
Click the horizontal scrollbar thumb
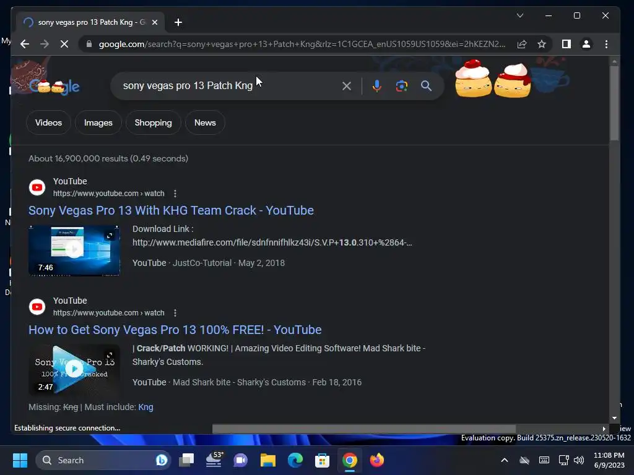click(364, 429)
